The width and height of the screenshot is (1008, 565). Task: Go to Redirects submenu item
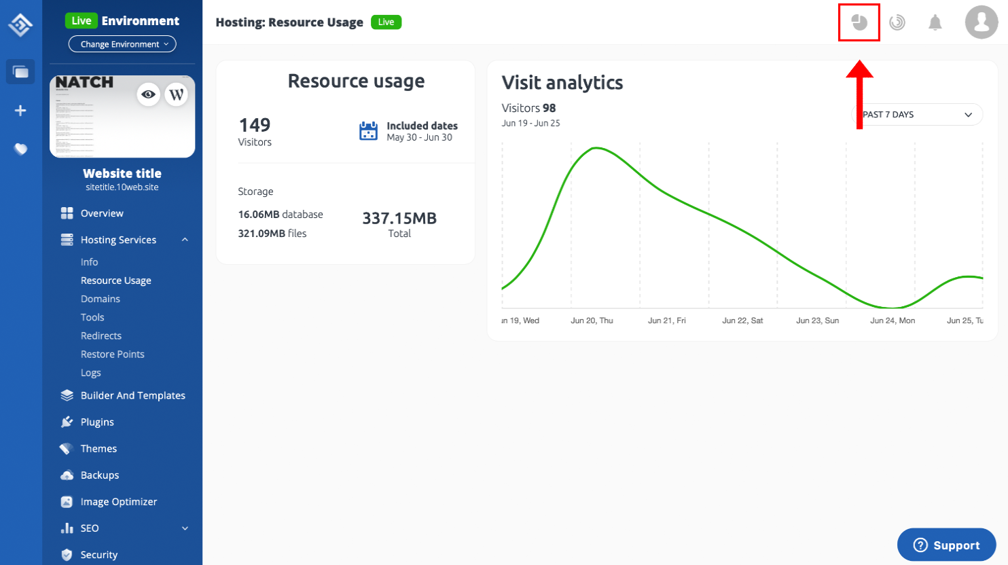pos(101,335)
